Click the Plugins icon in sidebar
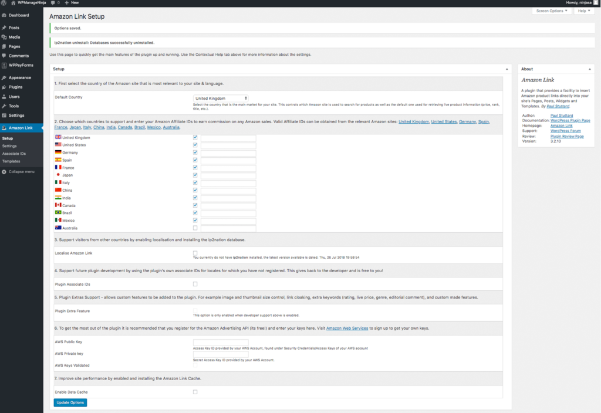 (x=4, y=87)
